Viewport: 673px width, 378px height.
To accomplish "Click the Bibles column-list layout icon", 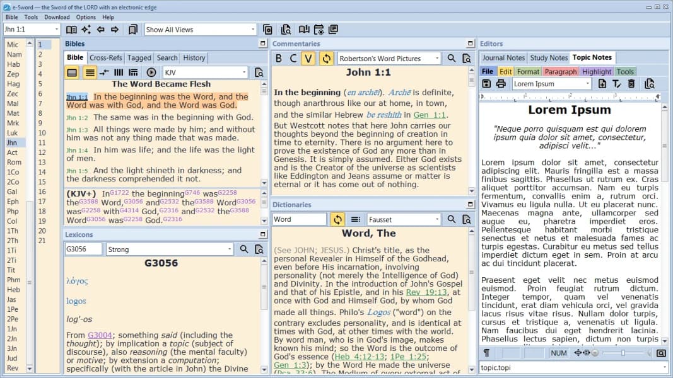I will (134, 72).
